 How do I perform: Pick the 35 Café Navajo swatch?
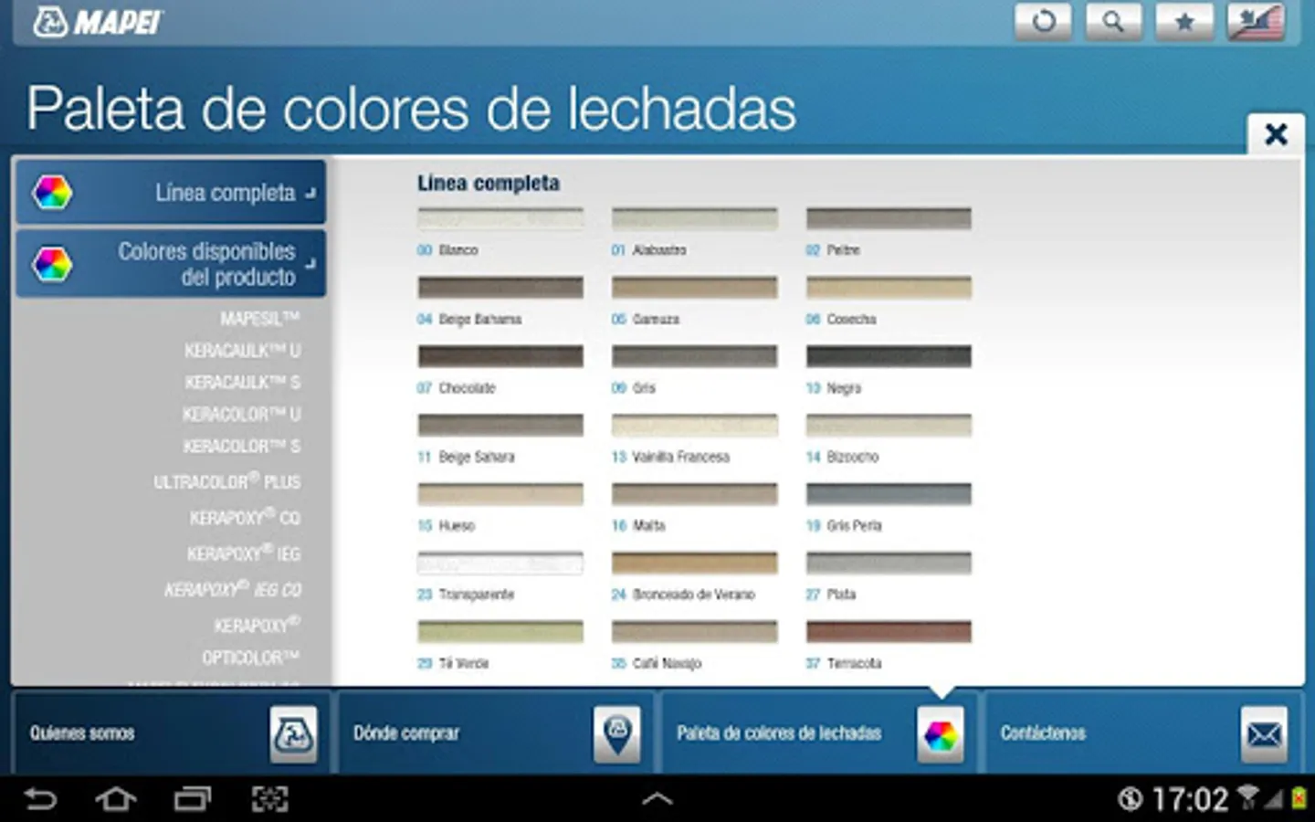click(695, 631)
